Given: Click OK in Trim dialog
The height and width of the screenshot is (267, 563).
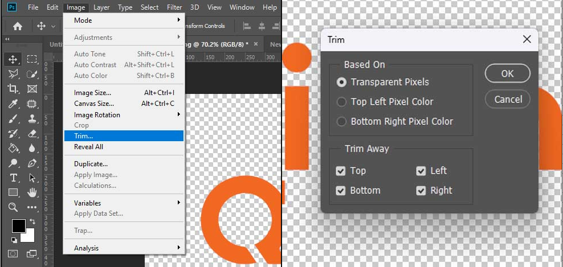Looking at the screenshot, I should (507, 73).
